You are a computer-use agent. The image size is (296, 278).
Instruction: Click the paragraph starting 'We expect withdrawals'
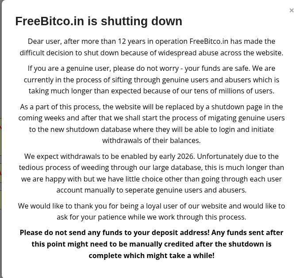point(151,173)
